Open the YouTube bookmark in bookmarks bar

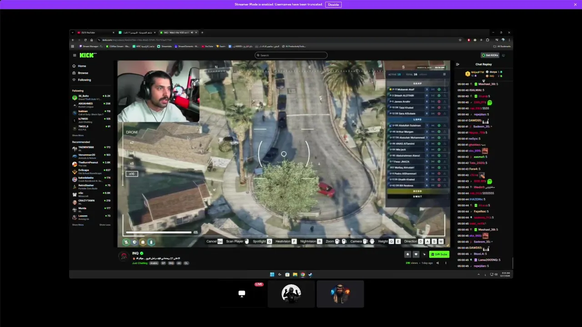click(x=207, y=46)
